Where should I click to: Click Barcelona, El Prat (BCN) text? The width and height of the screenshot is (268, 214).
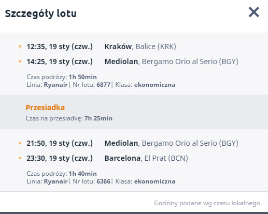tap(146, 158)
